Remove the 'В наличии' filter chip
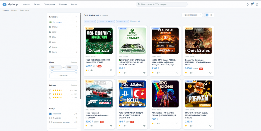 (94, 22)
